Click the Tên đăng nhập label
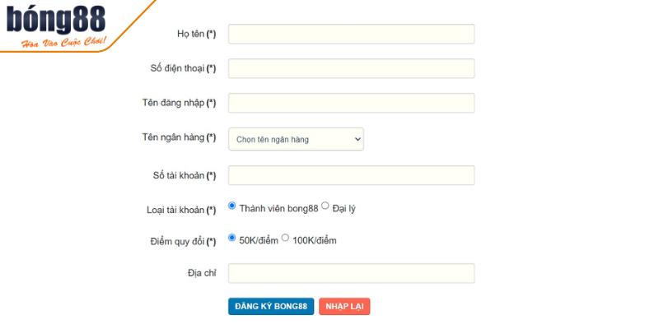Viewport: 659px width, 329px height. 179,103
